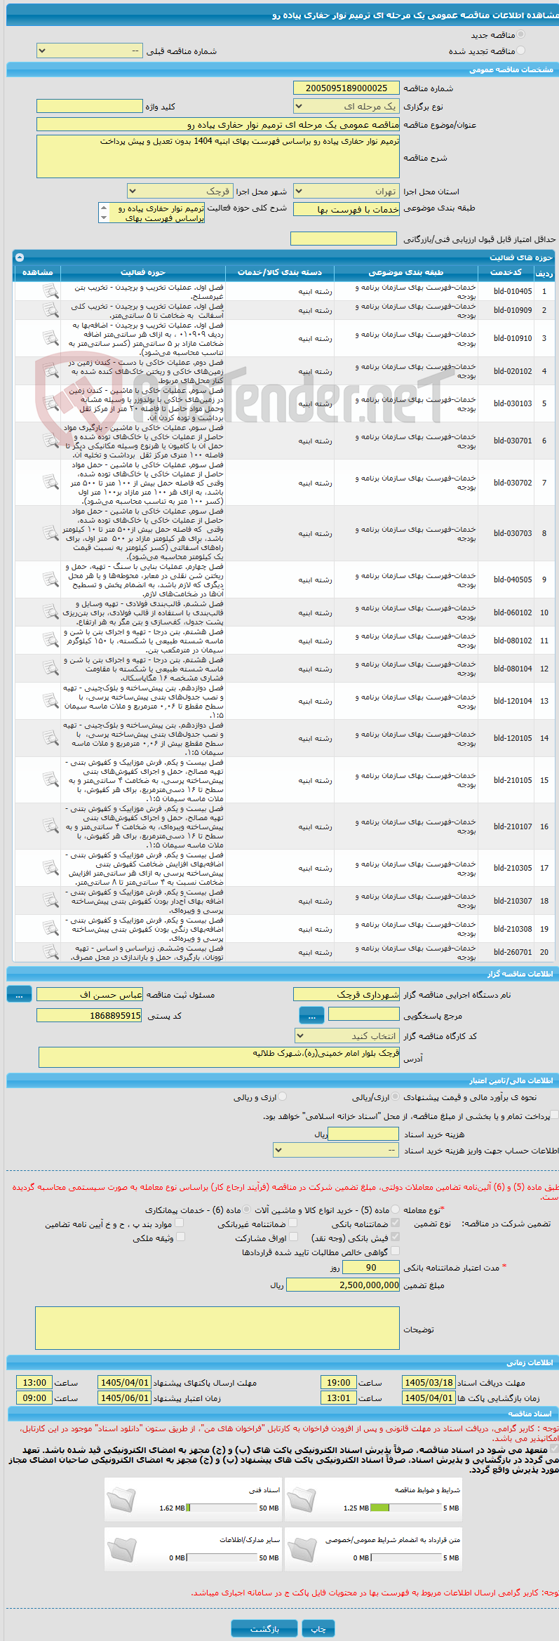Open the document fee account dropdown
The width and height of the screenshot is (559, 1641).
[337, 1150]
